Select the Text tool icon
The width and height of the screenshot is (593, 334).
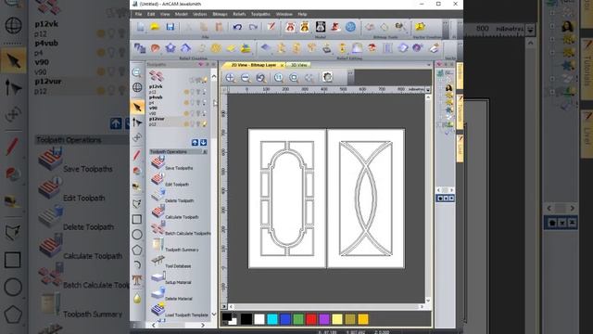(x=137, y=280)
